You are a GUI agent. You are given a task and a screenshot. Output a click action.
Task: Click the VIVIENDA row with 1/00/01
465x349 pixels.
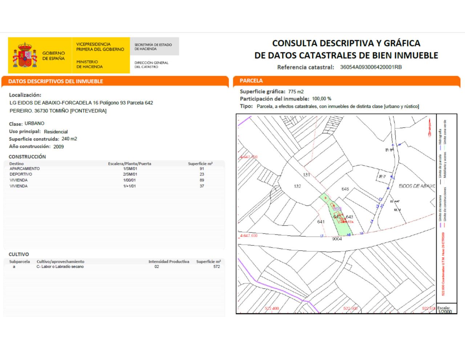(114, 180)
